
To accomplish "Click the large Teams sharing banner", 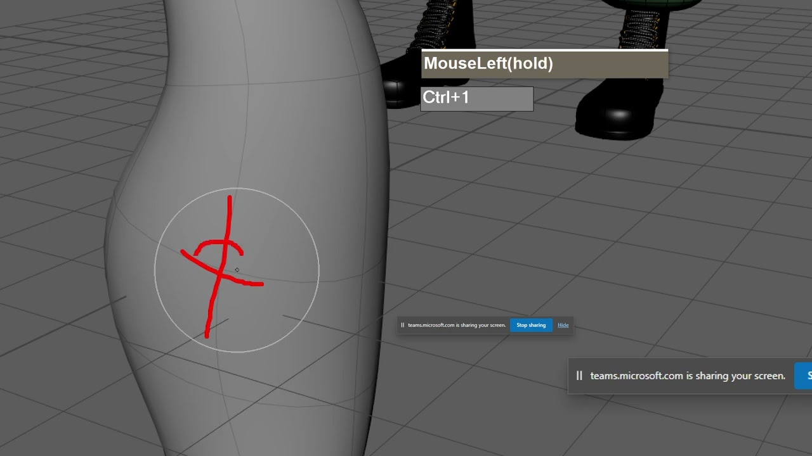I will point(690,376).
